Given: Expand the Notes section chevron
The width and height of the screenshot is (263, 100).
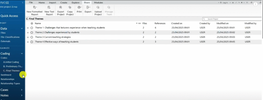Looking at the screenshot, I should [x=22, y=95].
